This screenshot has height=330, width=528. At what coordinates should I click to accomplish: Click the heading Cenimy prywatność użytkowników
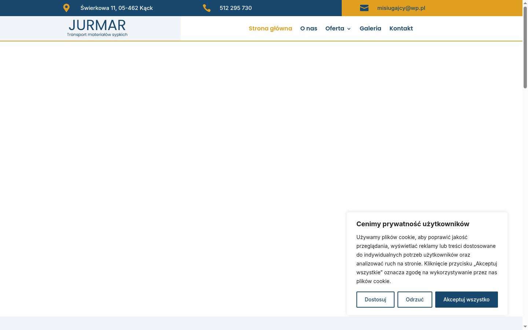(413, 224)
